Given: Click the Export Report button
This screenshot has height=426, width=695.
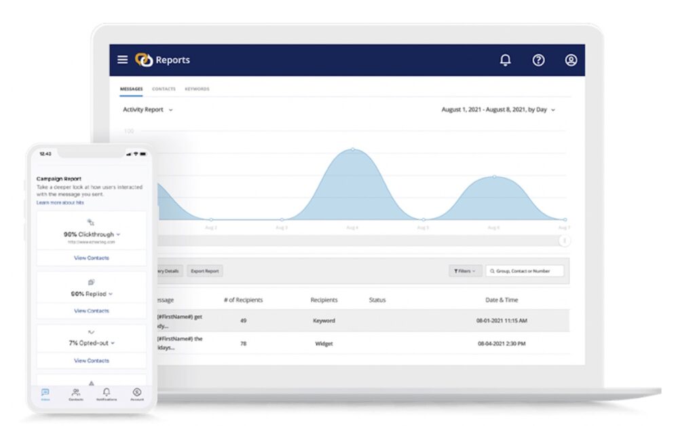Looking at the screenshot, I should pos(205,271).
